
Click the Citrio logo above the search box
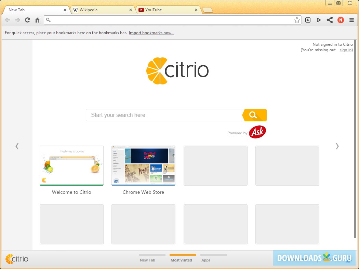point(177,70)
